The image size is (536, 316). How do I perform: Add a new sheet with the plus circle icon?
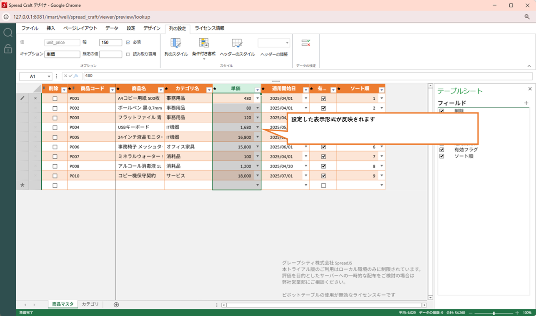tap(116, 305)
